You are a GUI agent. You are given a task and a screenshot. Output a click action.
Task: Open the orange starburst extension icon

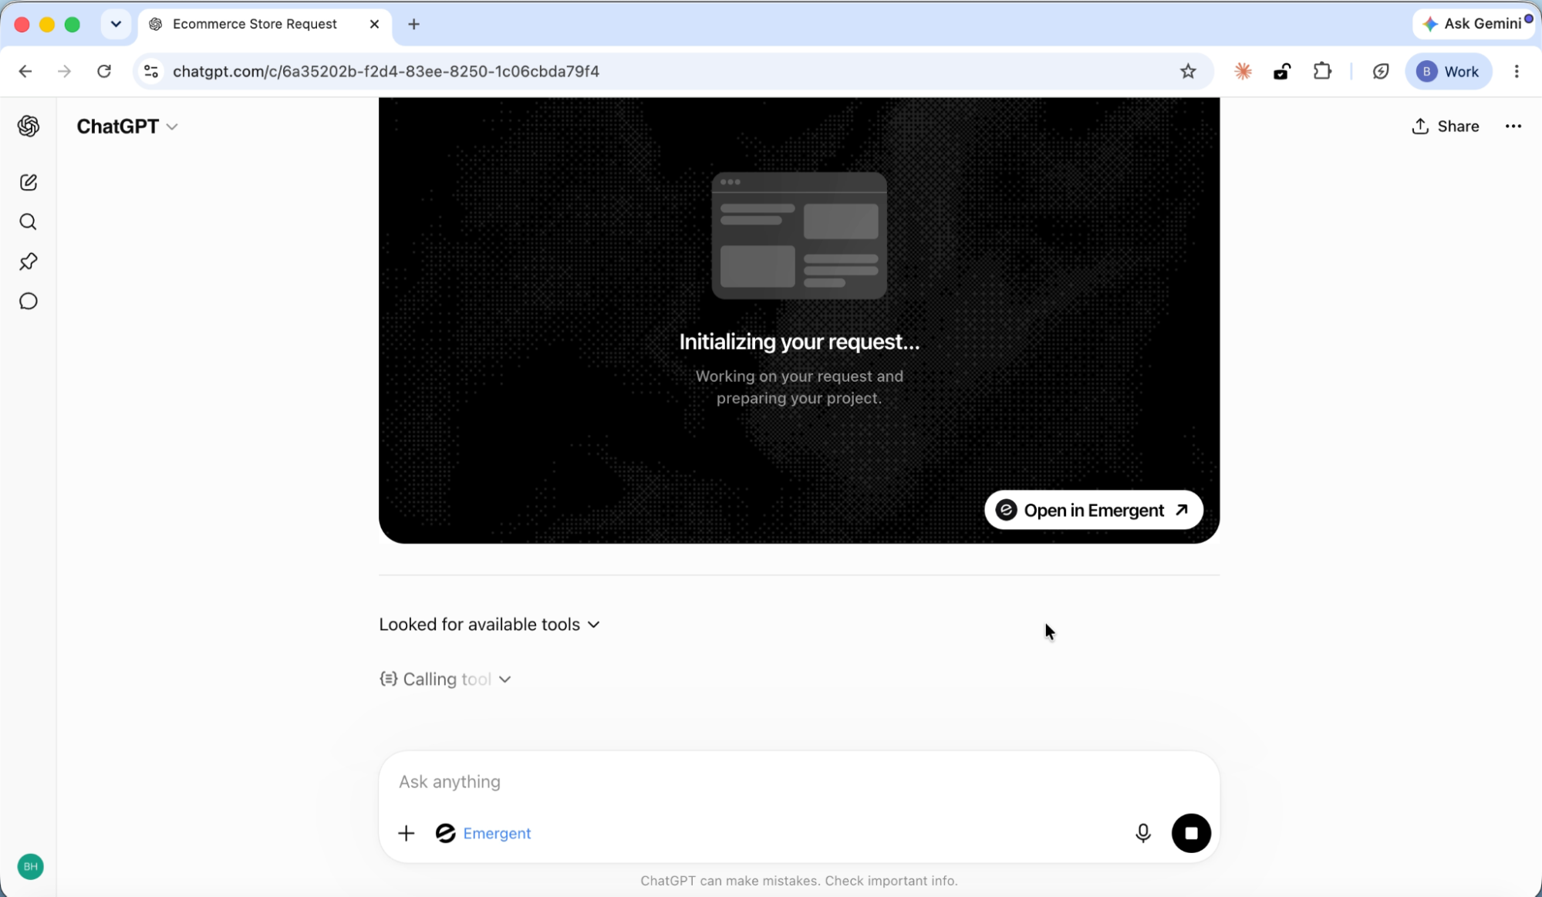pos(1243,71)
